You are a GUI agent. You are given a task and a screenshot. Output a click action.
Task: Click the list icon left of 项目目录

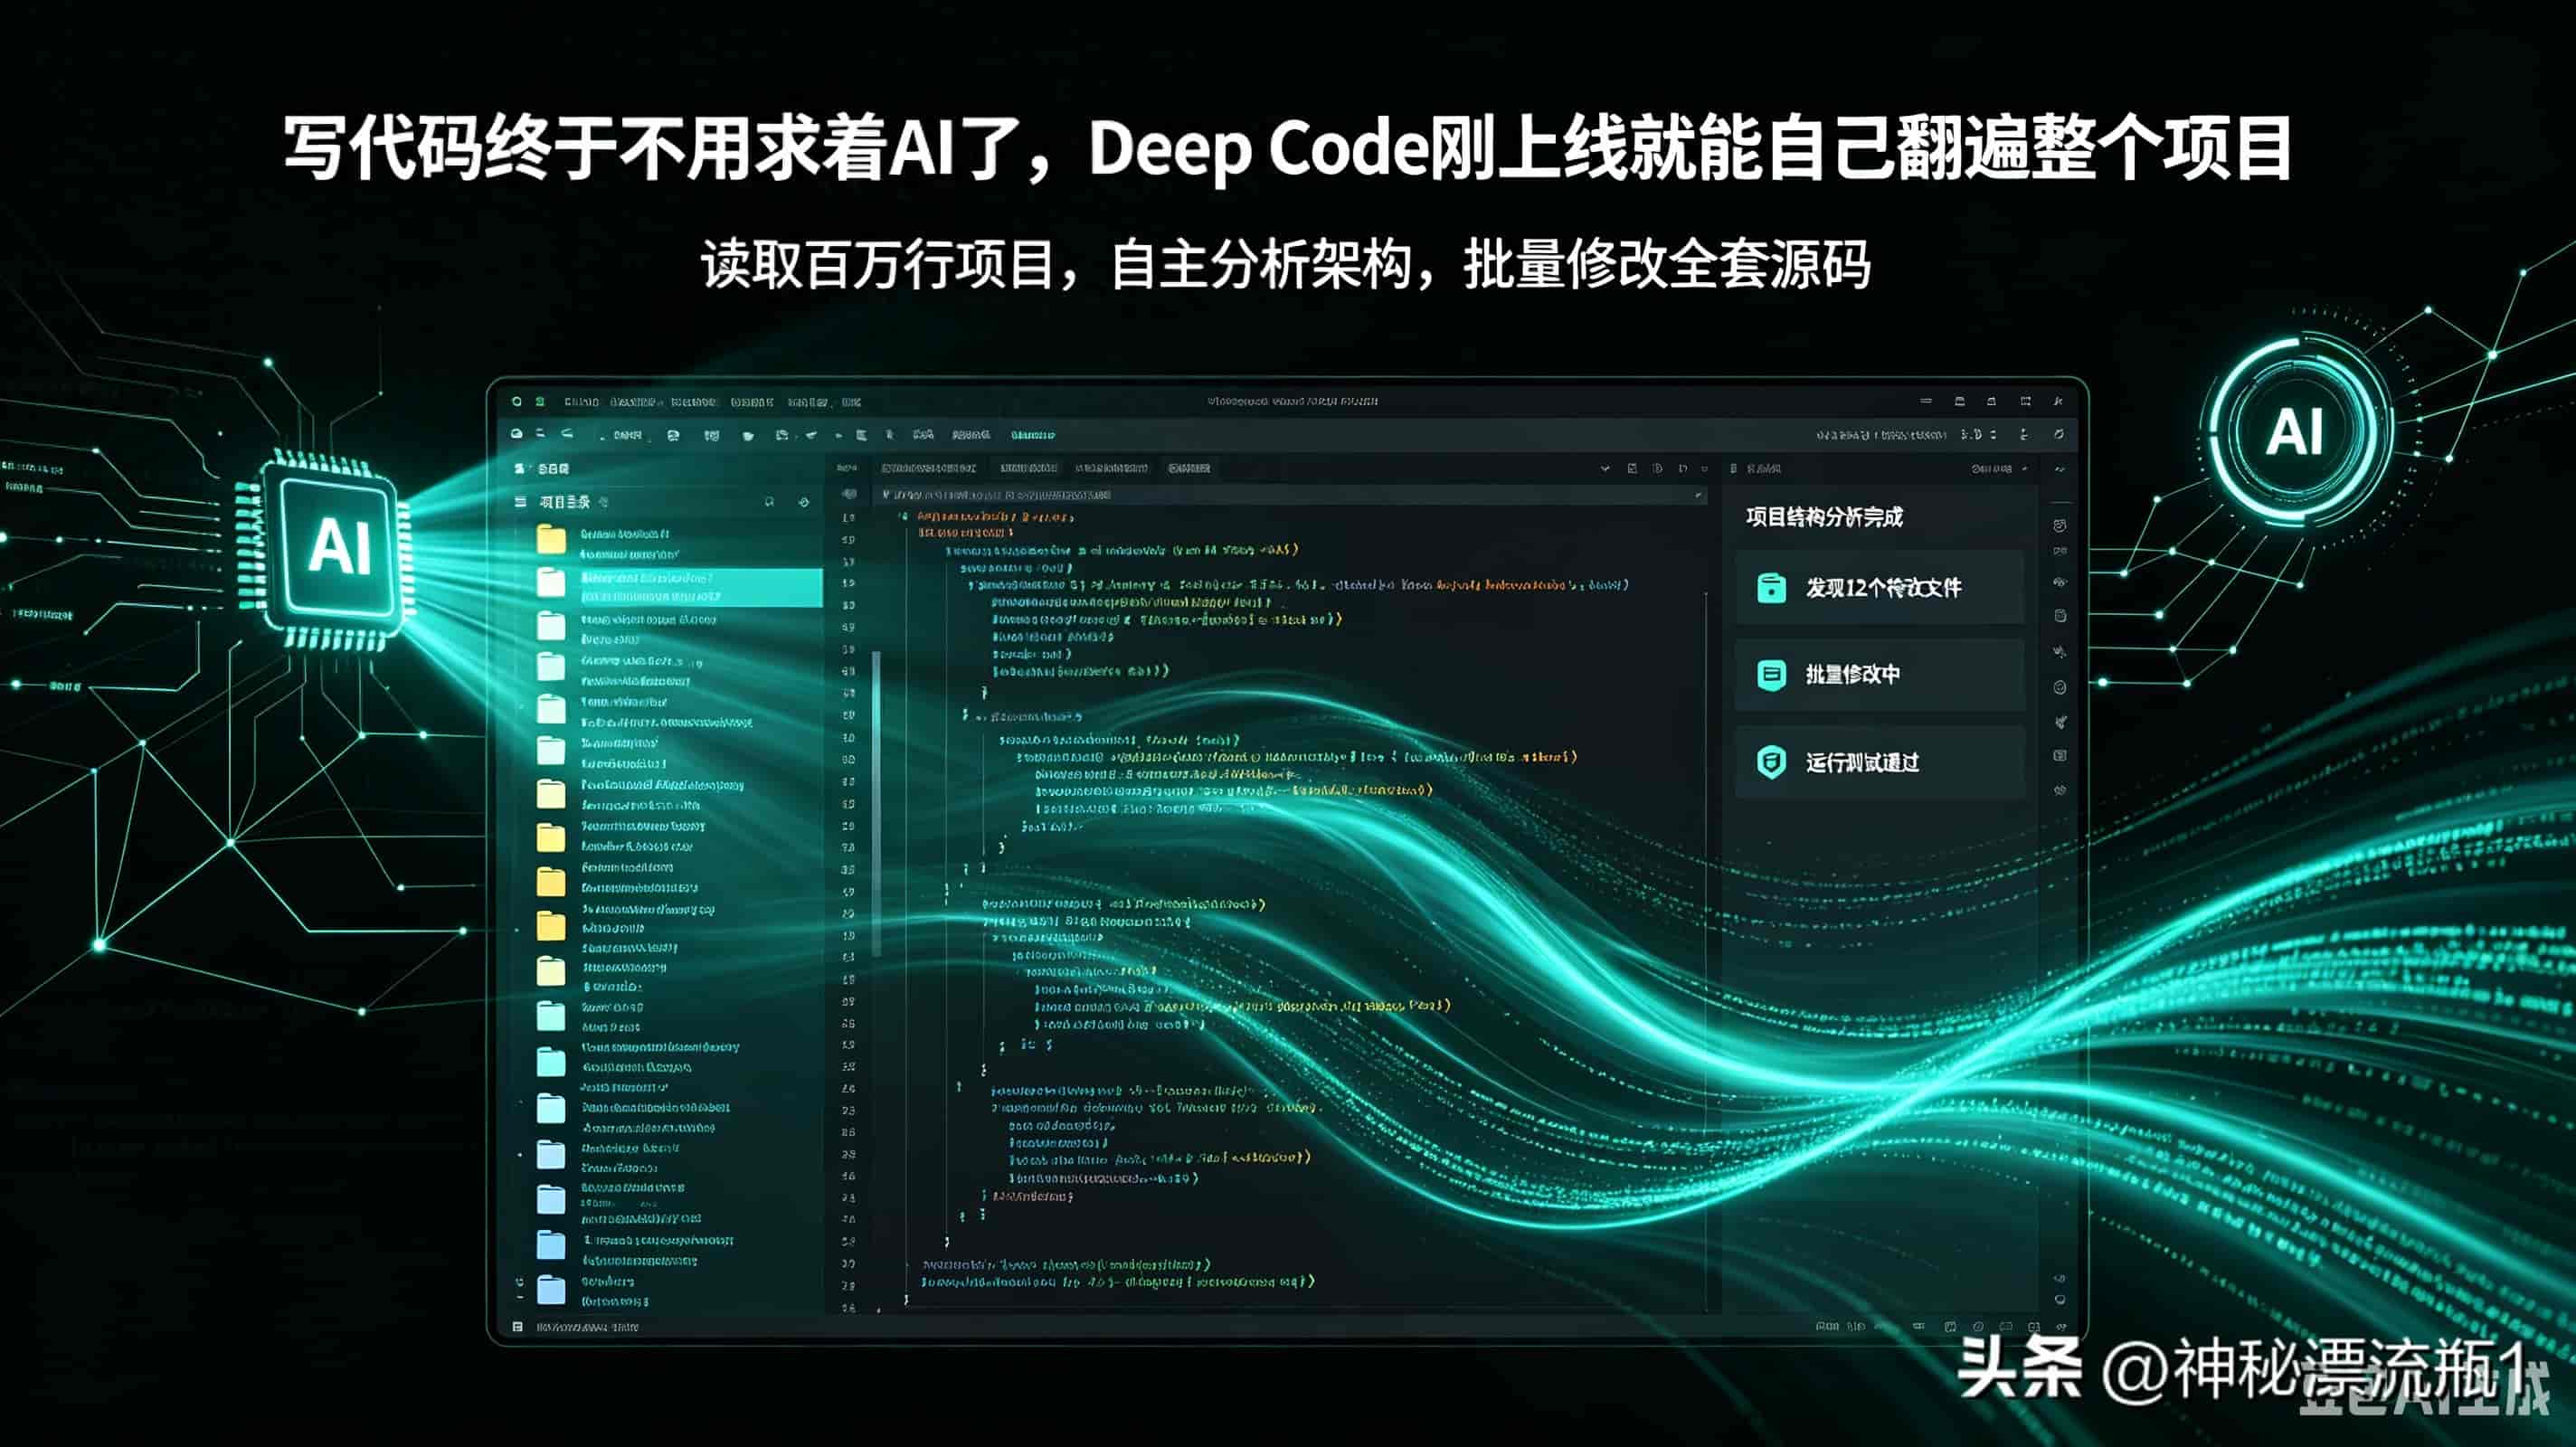[x=520, y=502]
